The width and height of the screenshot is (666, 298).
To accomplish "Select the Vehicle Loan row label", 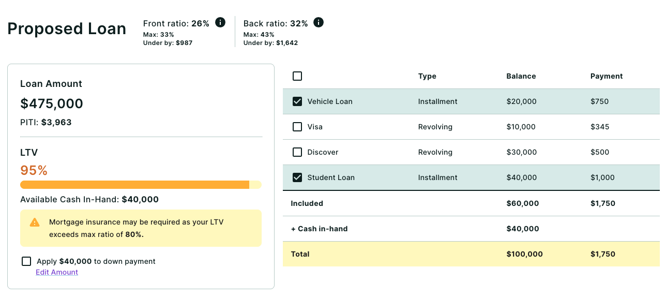I will 330,101.
